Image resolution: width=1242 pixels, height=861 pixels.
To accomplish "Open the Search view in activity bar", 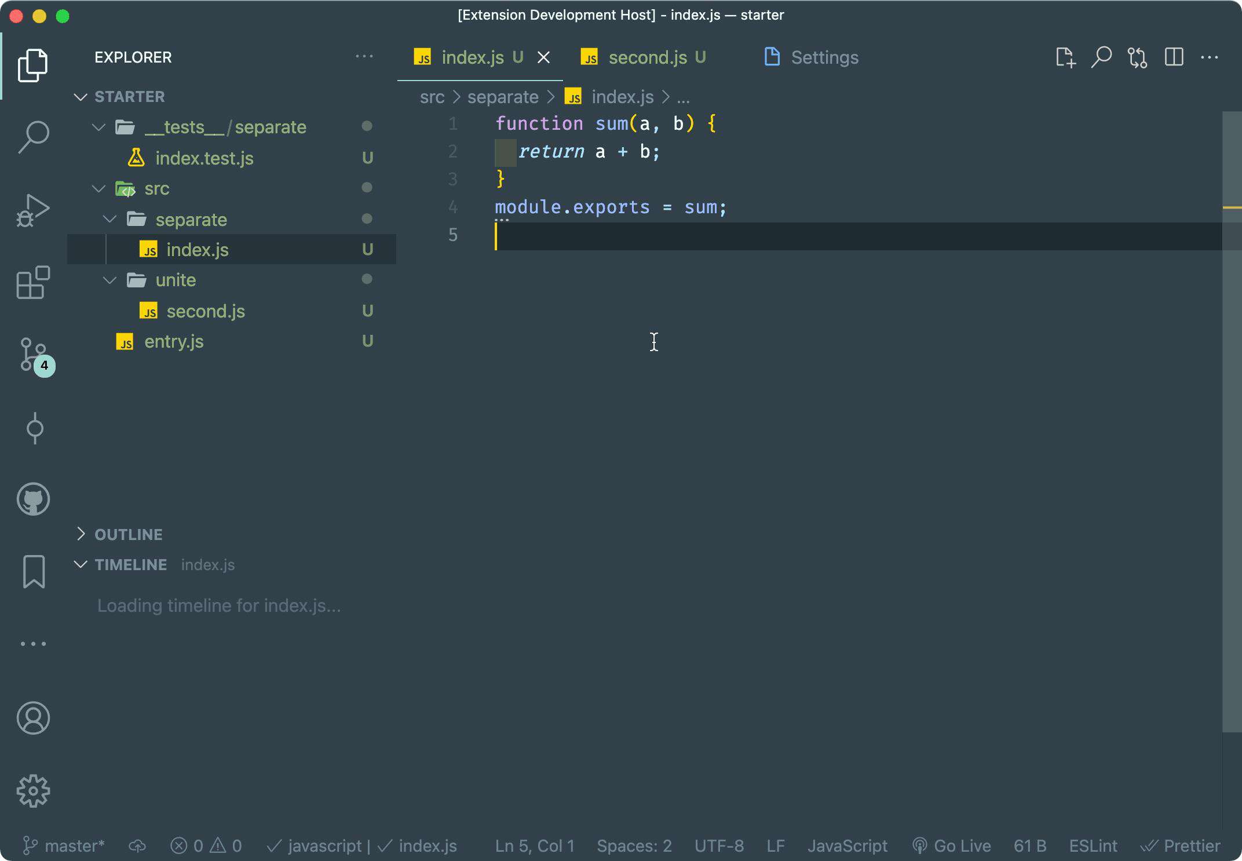I will (x=33, y=137).
